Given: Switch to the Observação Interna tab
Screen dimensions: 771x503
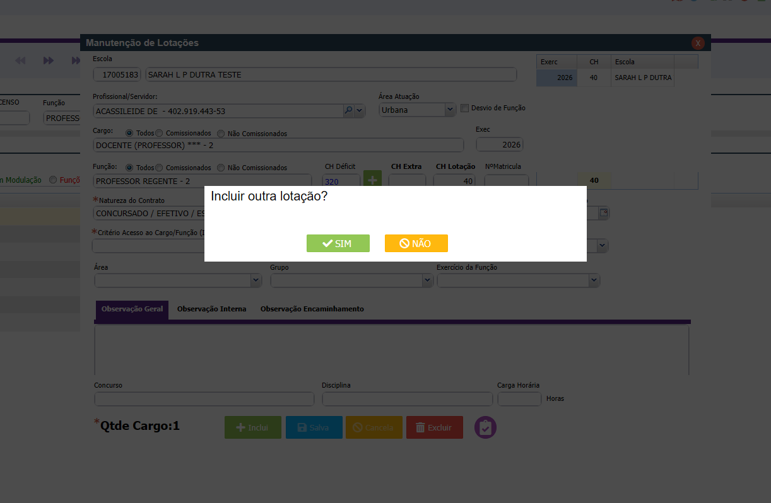Looking at the screenshot, I should pos(211,309).
